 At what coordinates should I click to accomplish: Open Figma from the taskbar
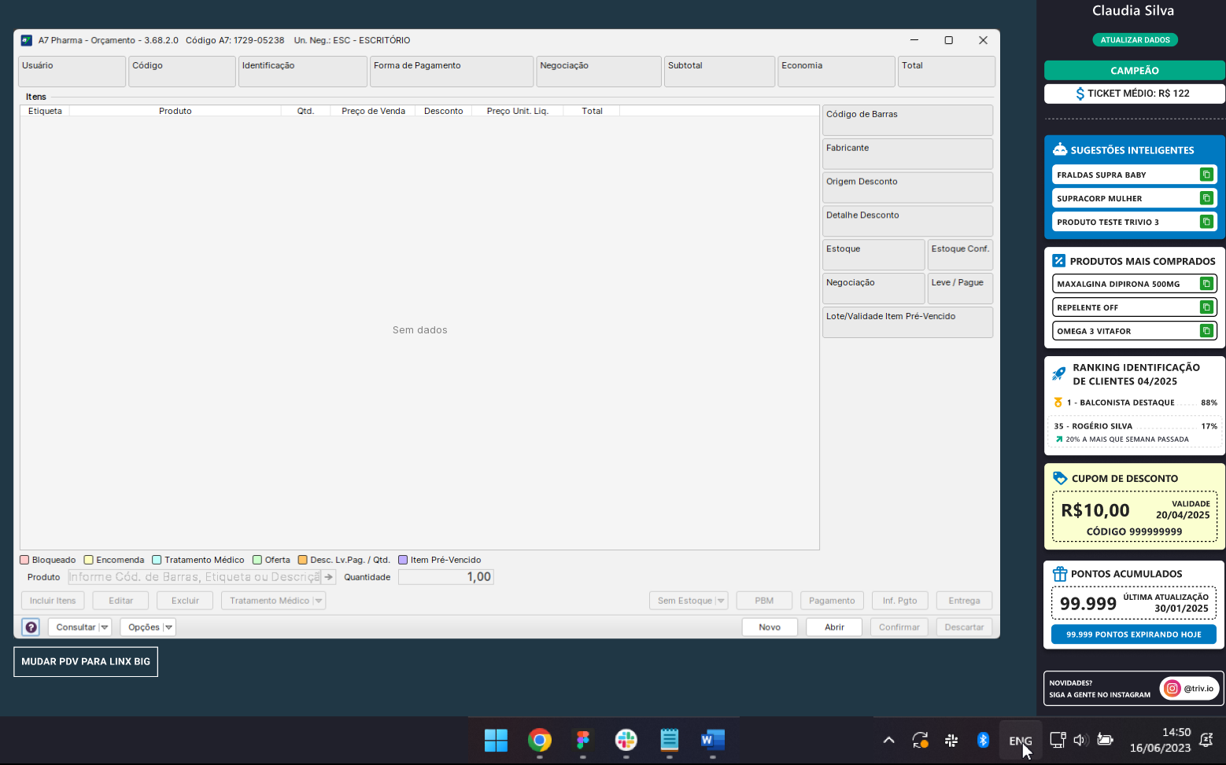pos(583,741)
